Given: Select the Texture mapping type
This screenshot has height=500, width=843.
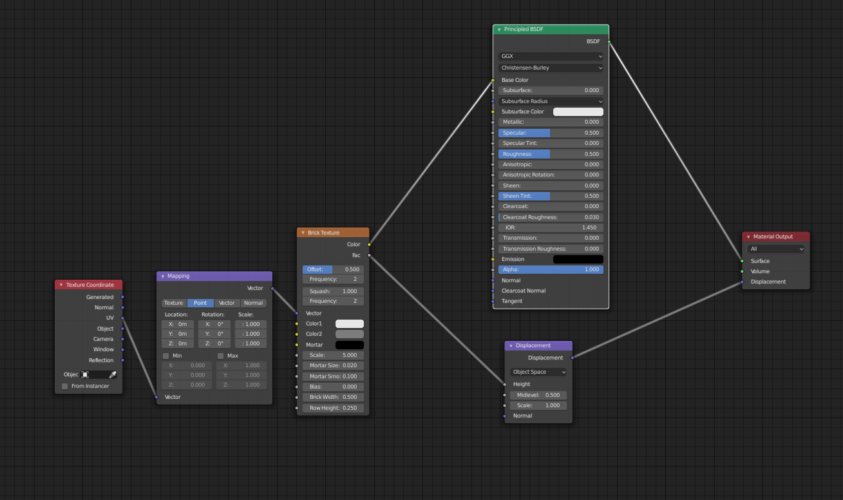Looking at the screenshot, I should coord(173,302).
